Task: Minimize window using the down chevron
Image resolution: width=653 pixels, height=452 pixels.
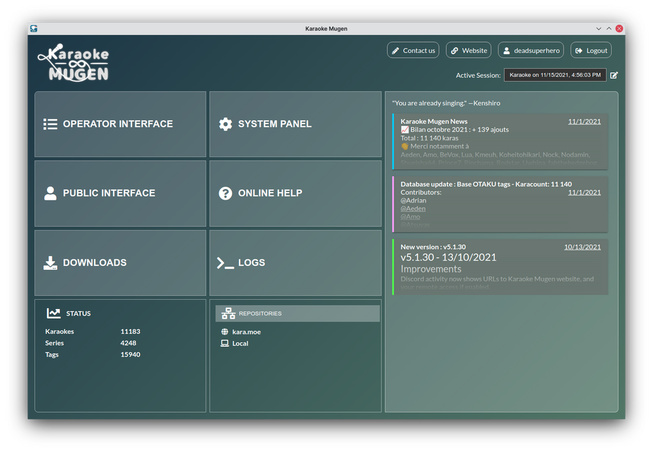Action: coord(598,28)
